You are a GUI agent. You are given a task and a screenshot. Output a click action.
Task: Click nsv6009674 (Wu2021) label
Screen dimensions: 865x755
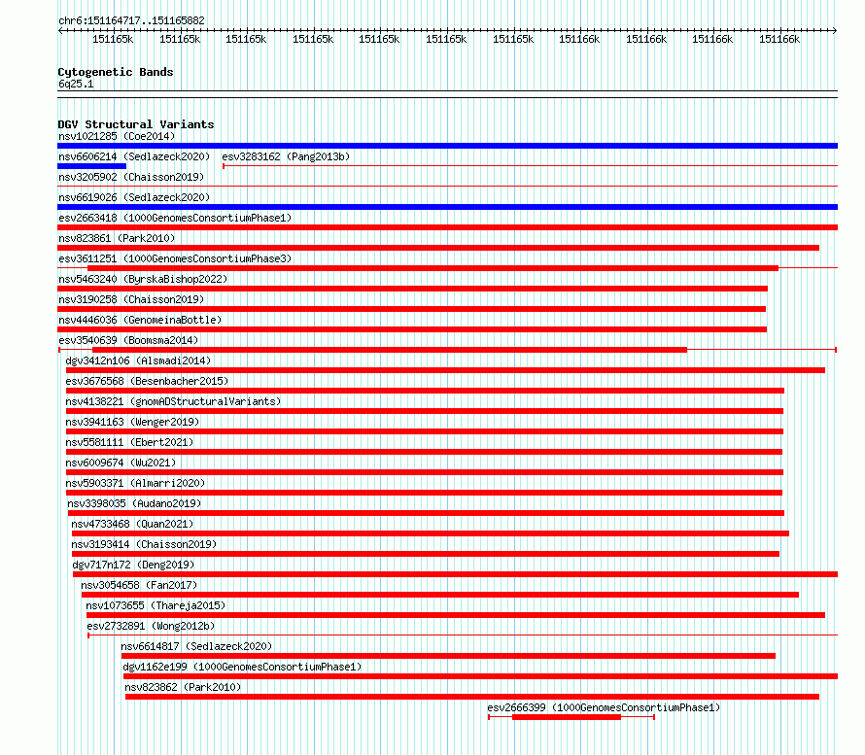click(121, 463)
